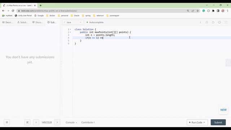231x130 pixels.
Task: Click the Run Code button
Action: point(197,122)
